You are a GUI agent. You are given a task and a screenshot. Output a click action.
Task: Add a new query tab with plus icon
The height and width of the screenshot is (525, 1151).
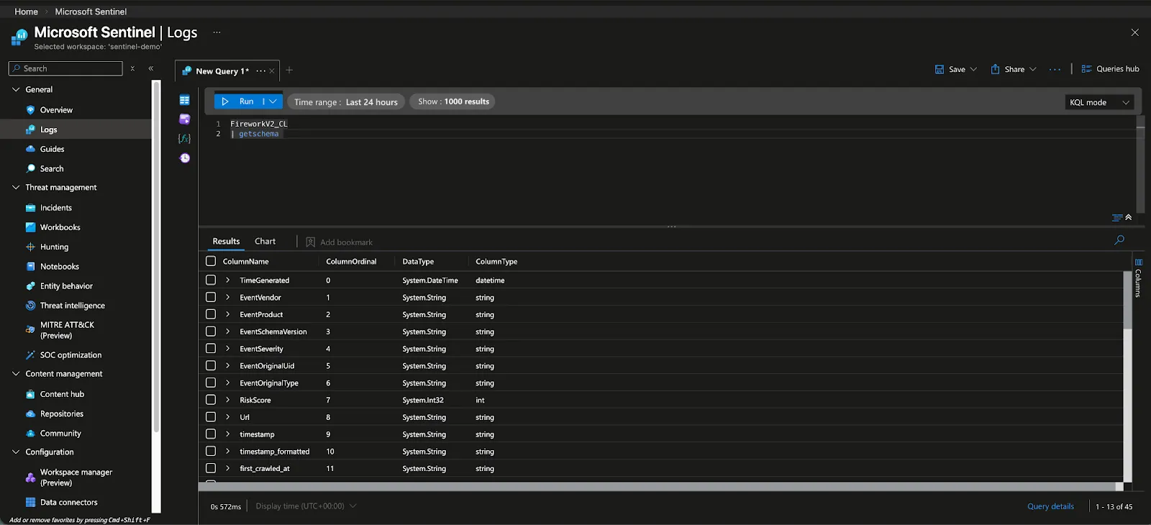(x=289, y=70)
